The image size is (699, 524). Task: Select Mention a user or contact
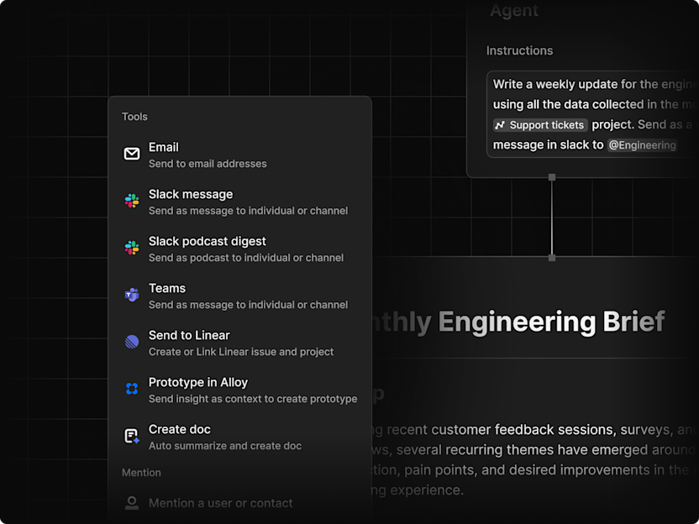[x=239, y=503]
